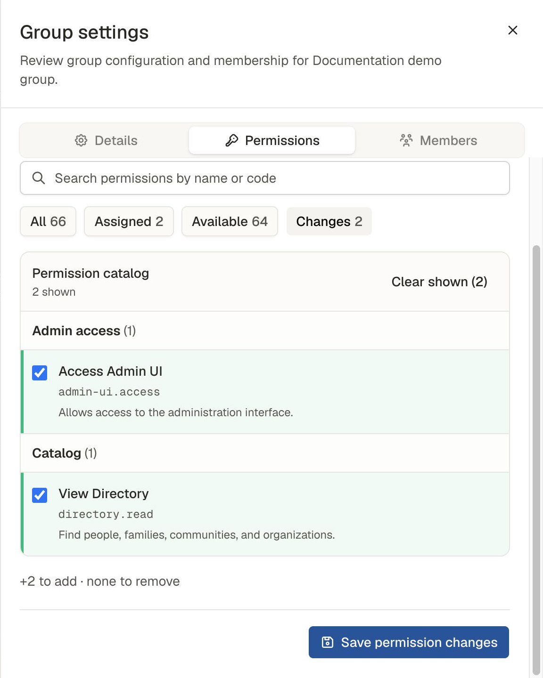Uncheck the View Directory checkbox
Image resolution: width=543 pixels, height=678 pixels.
coord(40,495)
